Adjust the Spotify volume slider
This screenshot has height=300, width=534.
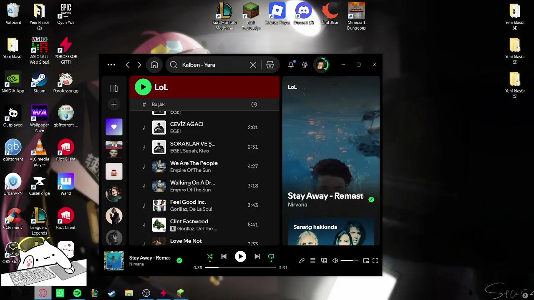(x=350, y=261)
